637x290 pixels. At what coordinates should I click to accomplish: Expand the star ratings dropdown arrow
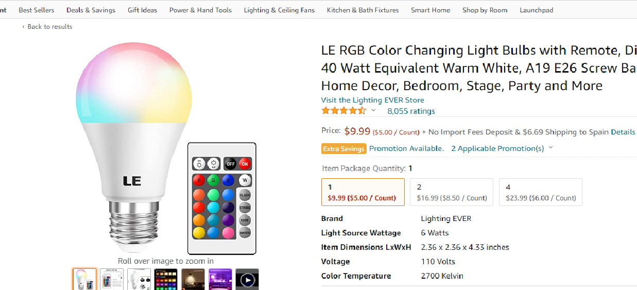point(373,111)
